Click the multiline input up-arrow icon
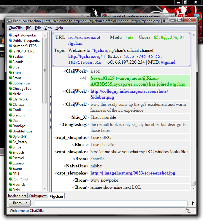The height and width of the screenshot is (224, 203). (x=193, y=203)
